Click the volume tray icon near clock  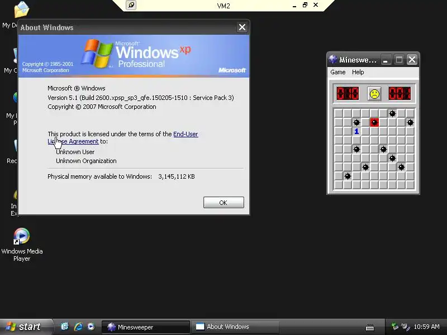pyautogui.click(x=405, y=327)
